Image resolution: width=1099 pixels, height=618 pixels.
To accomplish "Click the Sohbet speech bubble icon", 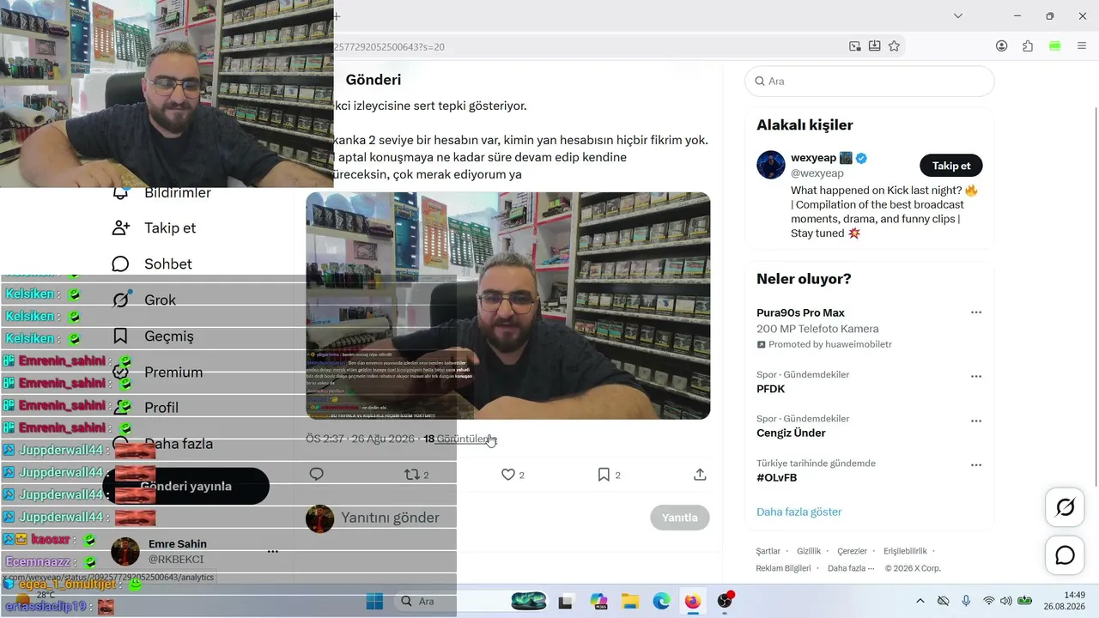I will pos(121,264).
